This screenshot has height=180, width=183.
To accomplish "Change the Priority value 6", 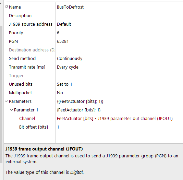I will (119, 33).
